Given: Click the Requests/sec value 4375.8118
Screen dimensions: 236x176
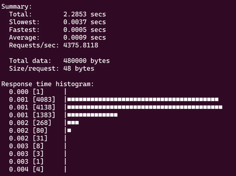Looking at the screenshot, I should [x=81, y=45].
